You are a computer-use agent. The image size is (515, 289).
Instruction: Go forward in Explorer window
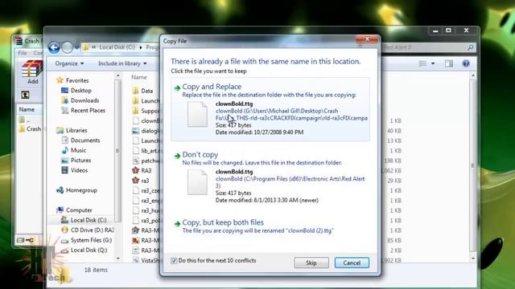[x=68, y=47]
